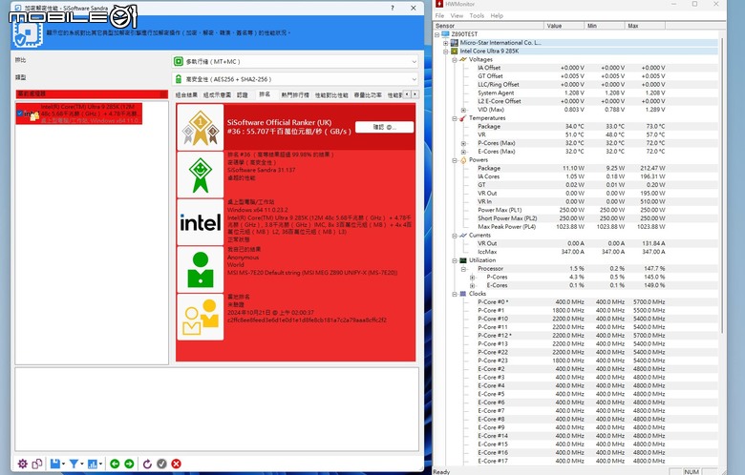Open the View menu in HWMonitor
This screenshot has width=745, height=475.
(457, 15)
